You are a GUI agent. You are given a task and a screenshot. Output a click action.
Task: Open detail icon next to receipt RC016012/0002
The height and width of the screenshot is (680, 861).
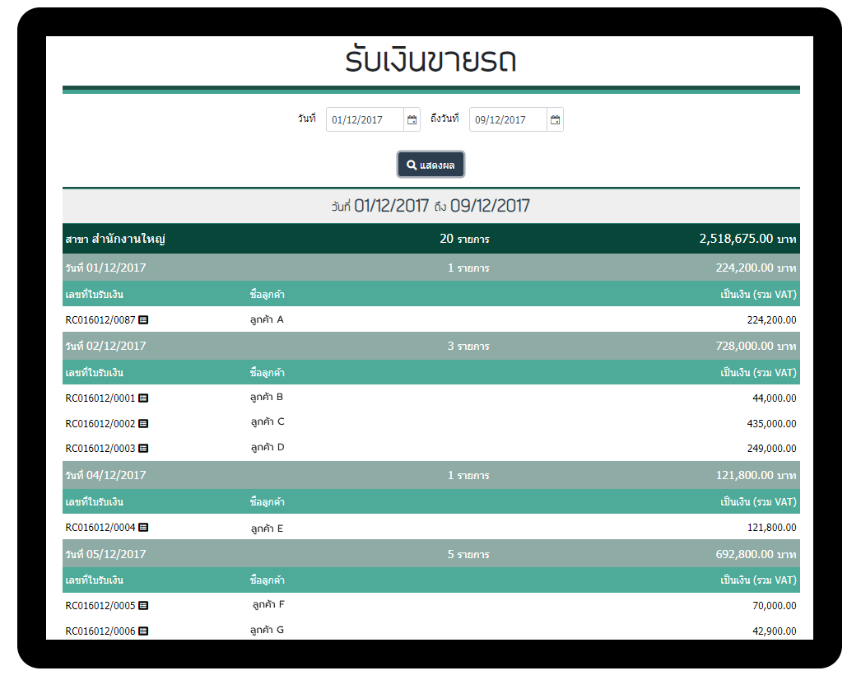[x=143, y=423]
